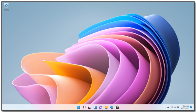The height and width of the screenshot is (112, 196).
Task: Launch Microsoft Edge browser
Action: 112,107
